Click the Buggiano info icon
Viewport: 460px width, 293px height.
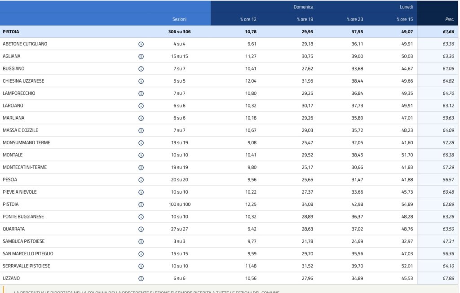141,69
